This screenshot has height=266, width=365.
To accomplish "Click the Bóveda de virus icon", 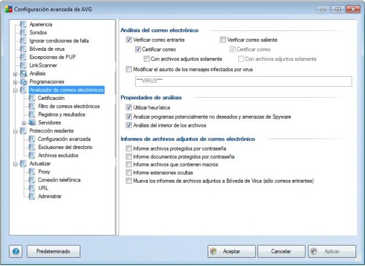I will pos(23,49).
